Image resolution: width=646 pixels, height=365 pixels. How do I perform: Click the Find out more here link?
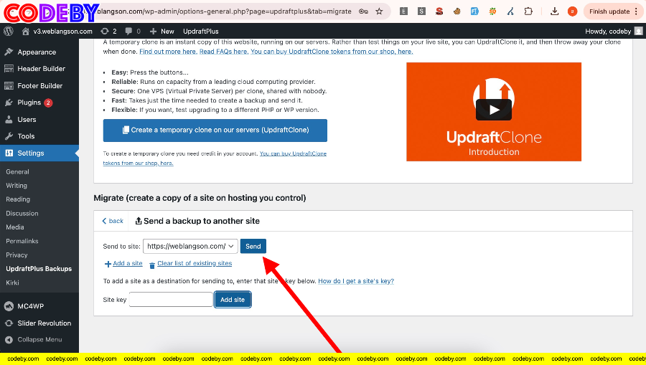point(168,52)
